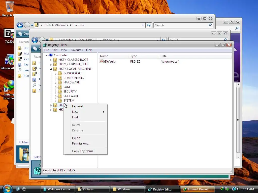Image resolution: width=258 pixels, height=193 pixels.
Task: Expand the HKEY_CLASSES_ROOT node arrow
Action: [x=51, y=60]
